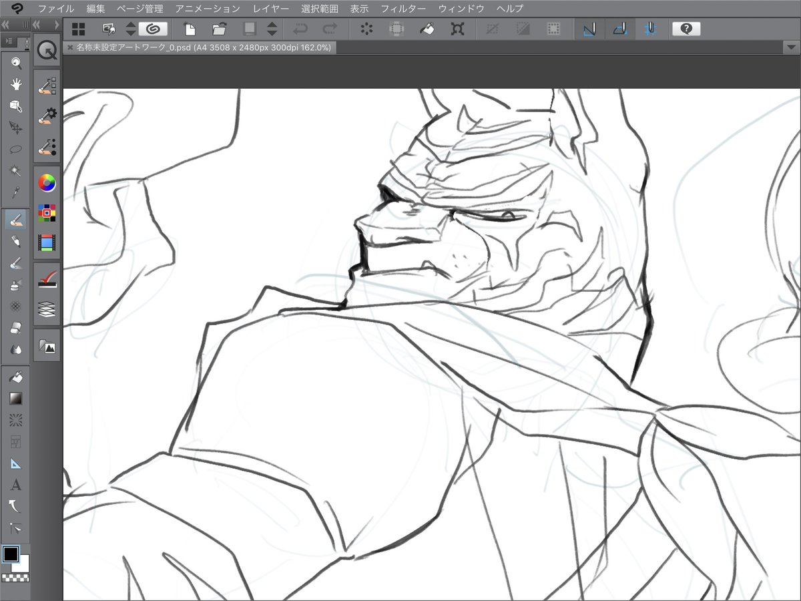Open the Color Wheel palette
Viewport: 801px width, 601px height.
(x=47, y=182)
